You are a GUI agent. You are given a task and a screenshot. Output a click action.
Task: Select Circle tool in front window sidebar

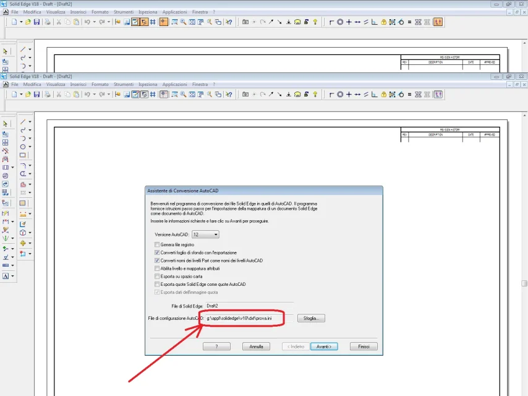tap(22, 147)
